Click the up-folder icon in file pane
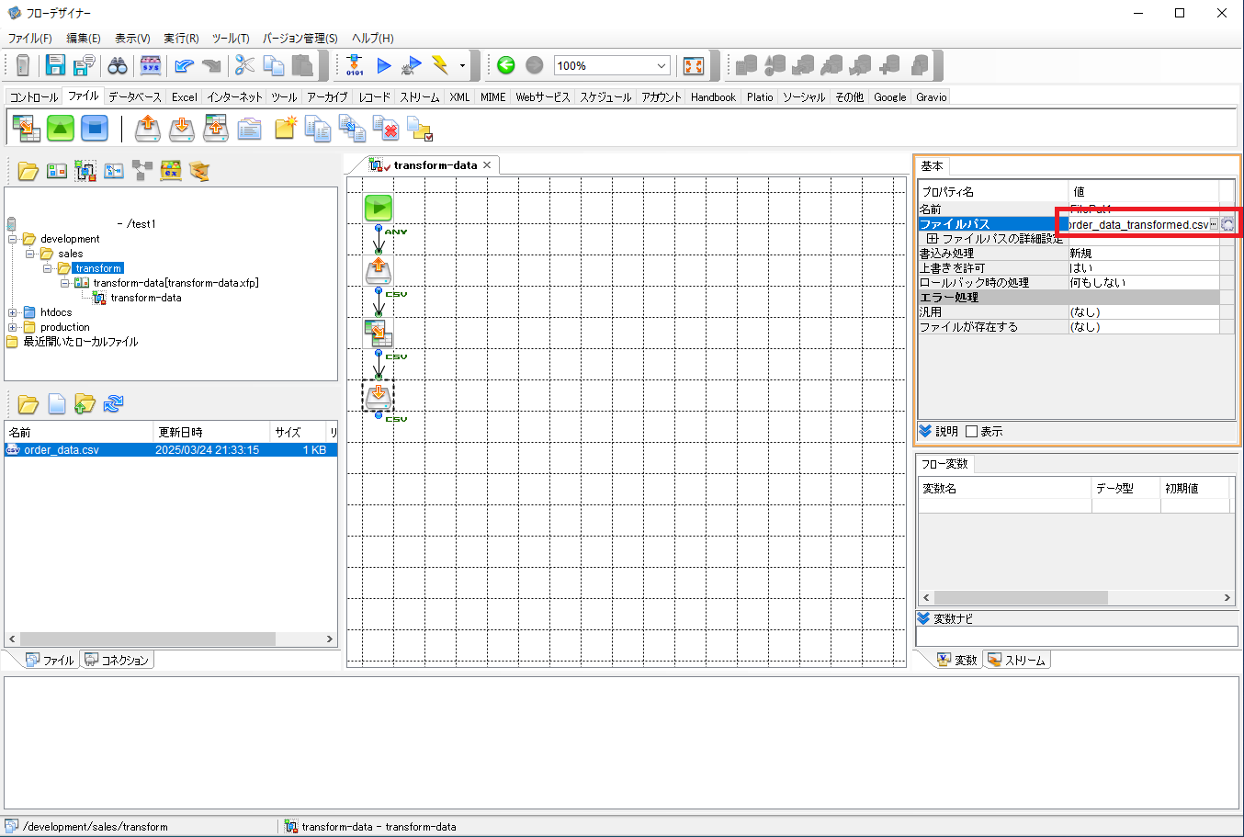 click(85, 403)
